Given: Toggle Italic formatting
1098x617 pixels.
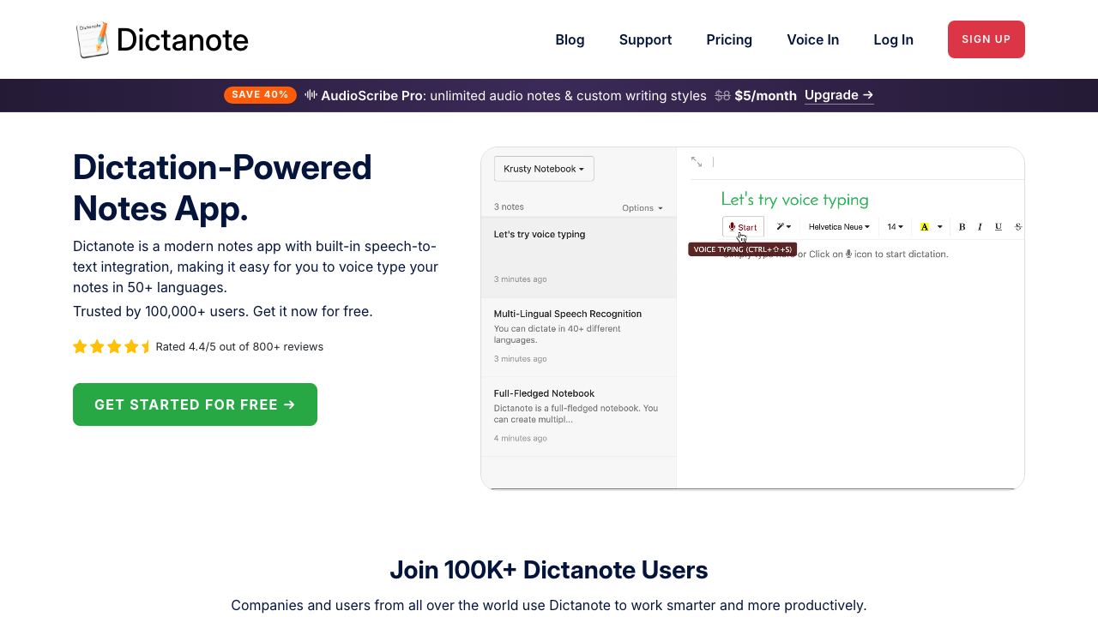Looking at the screenshot, I should click(980, 227).
